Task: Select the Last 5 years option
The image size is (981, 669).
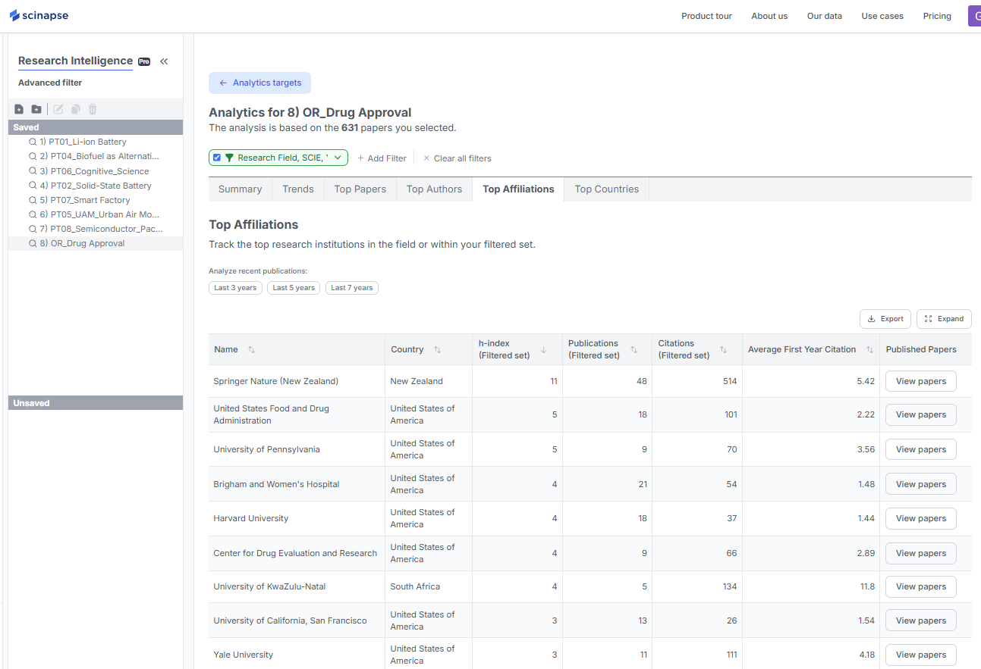Action: (x=294, y=288)
